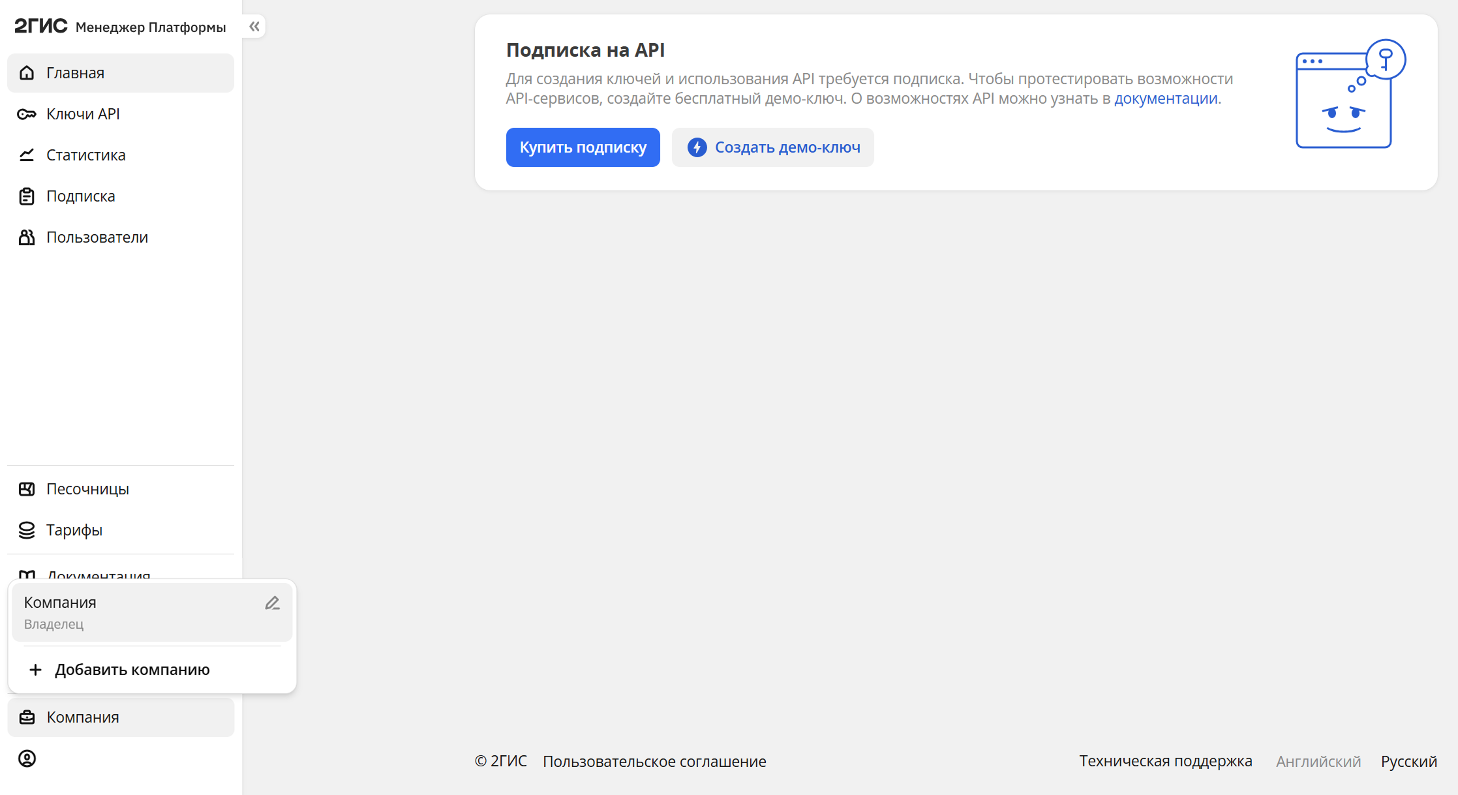Collapse the sidebar with double chevron

click(x=254, y=27)
